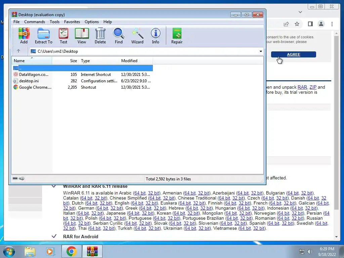Screen dimensions: 344x258
Task: Select the Google Chrome... file name
Action: point(35,87)
